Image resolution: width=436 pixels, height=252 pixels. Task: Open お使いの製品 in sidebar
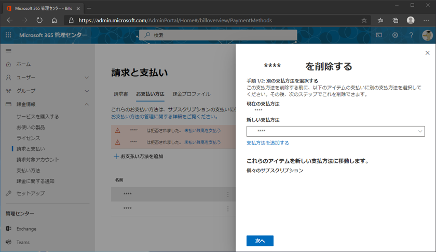(x=31, y=127)
